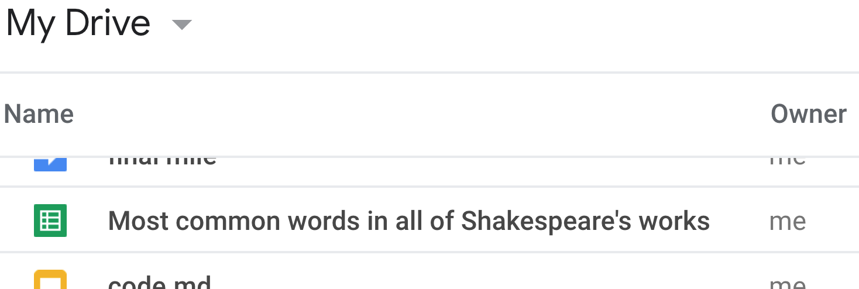Screen dimensions: 859x289
Task: Click the partially hidden blue file icon
Action: point(50,164)
